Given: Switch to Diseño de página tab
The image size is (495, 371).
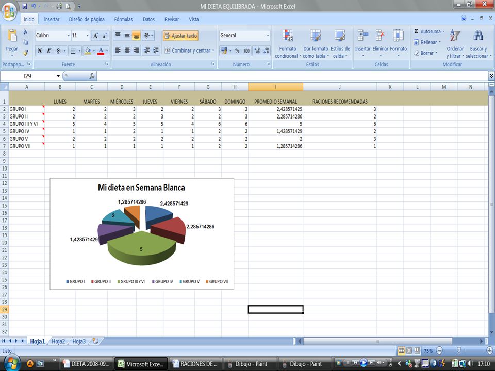Looking at the screenshot, I should pyautogui.click(x=87, y=19).
